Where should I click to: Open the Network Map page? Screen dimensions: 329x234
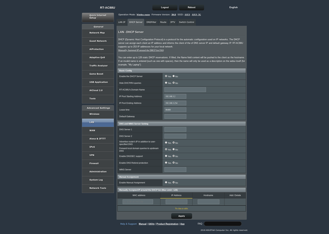tap(98, 32)
